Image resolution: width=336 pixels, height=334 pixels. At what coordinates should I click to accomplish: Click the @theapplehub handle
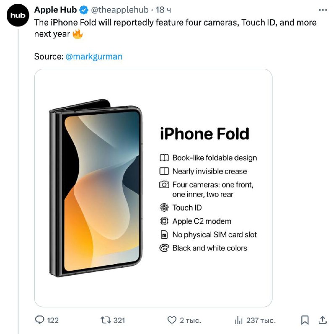tap(119, 10)
